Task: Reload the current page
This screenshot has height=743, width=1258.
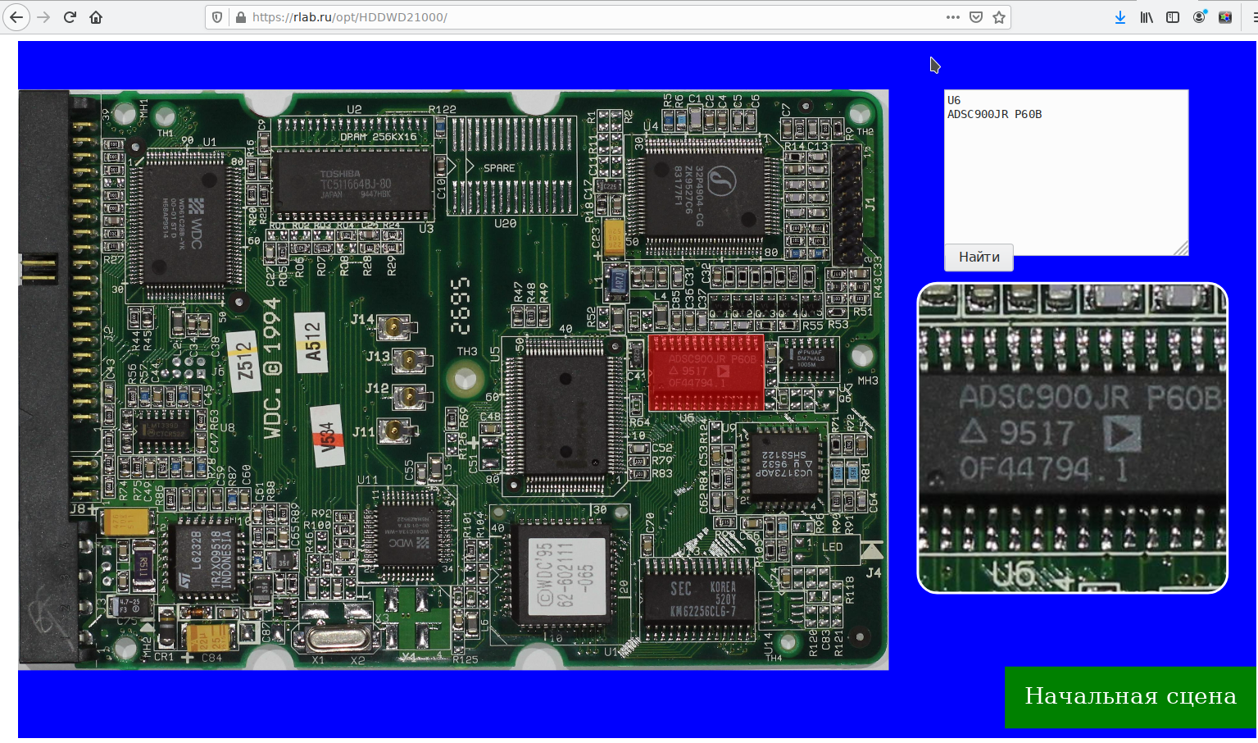Action: (x=70, y=17)
